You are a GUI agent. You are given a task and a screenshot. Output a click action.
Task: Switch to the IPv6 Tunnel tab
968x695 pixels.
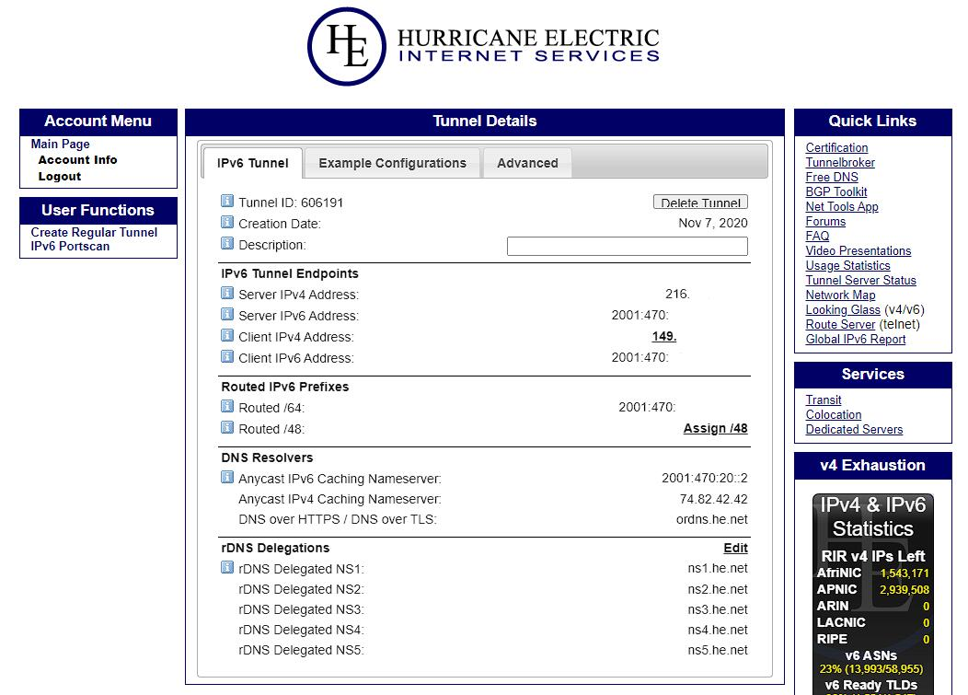pos(252,163)
